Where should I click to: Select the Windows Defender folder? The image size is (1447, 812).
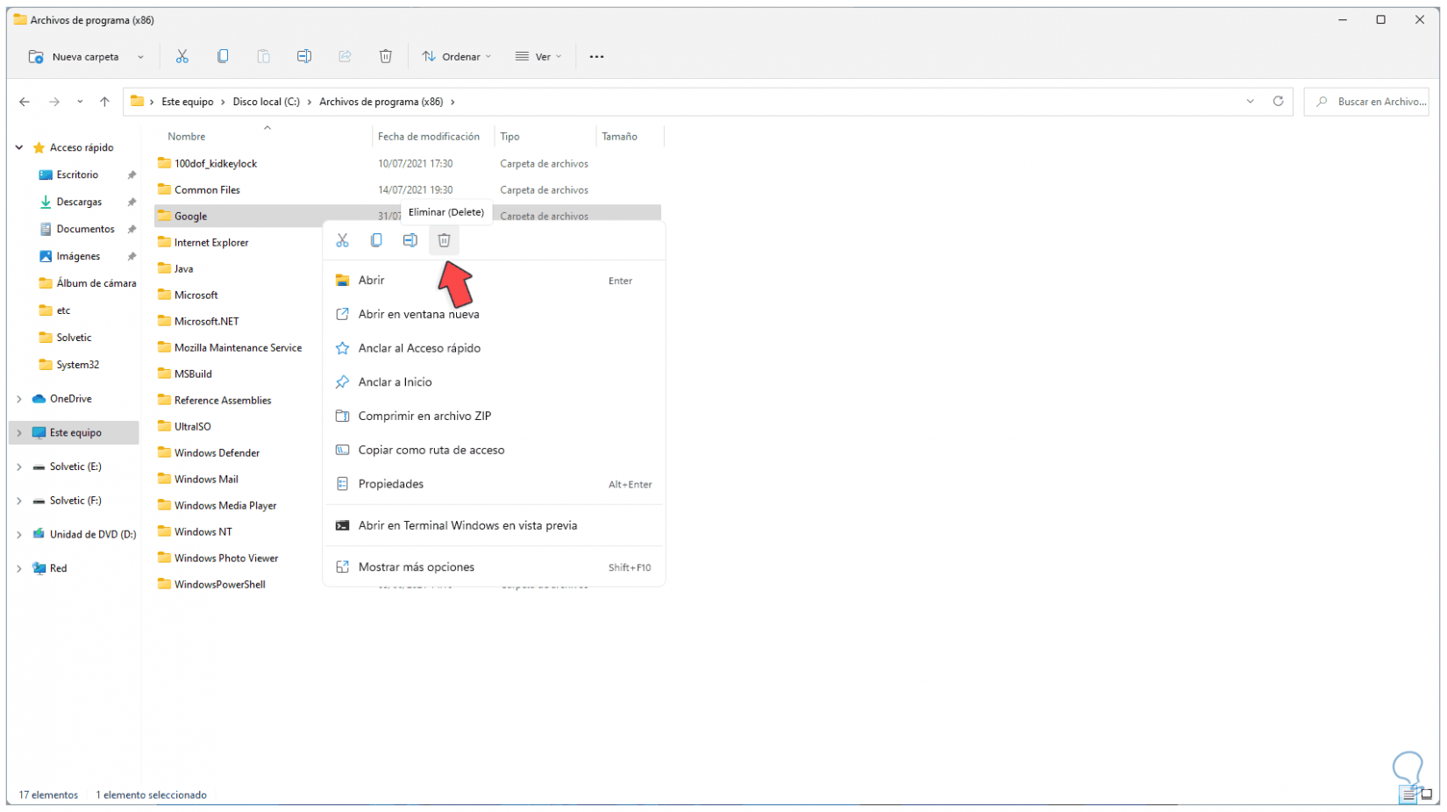[x=217, y=453]
